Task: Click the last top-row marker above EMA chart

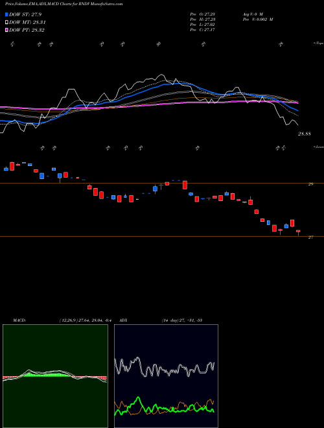Action: click(x=281, y=44)
